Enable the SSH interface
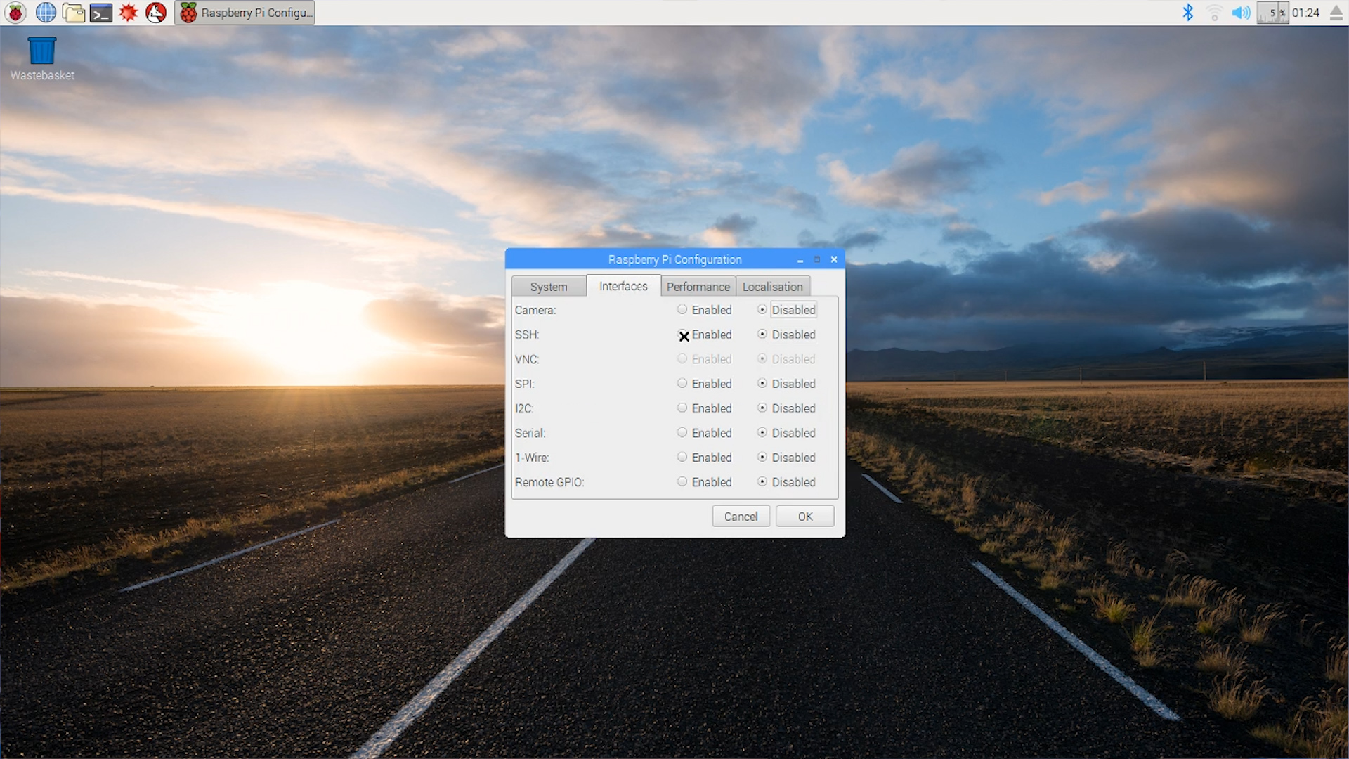Image resolution: width=1349 pixels, height=759 pixels. click(682, 335)
